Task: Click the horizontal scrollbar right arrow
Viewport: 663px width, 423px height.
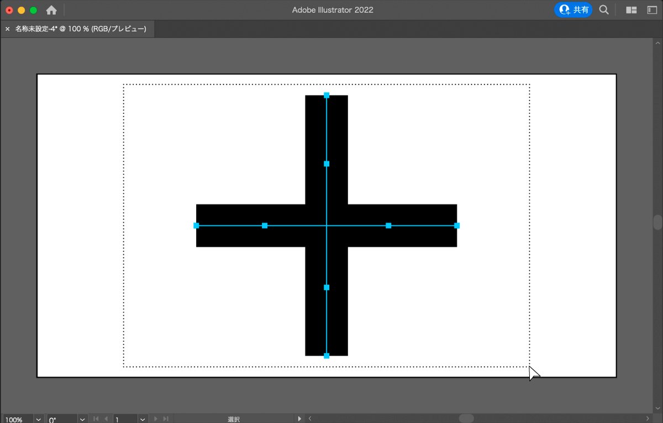Action: [x=648, y=419]
